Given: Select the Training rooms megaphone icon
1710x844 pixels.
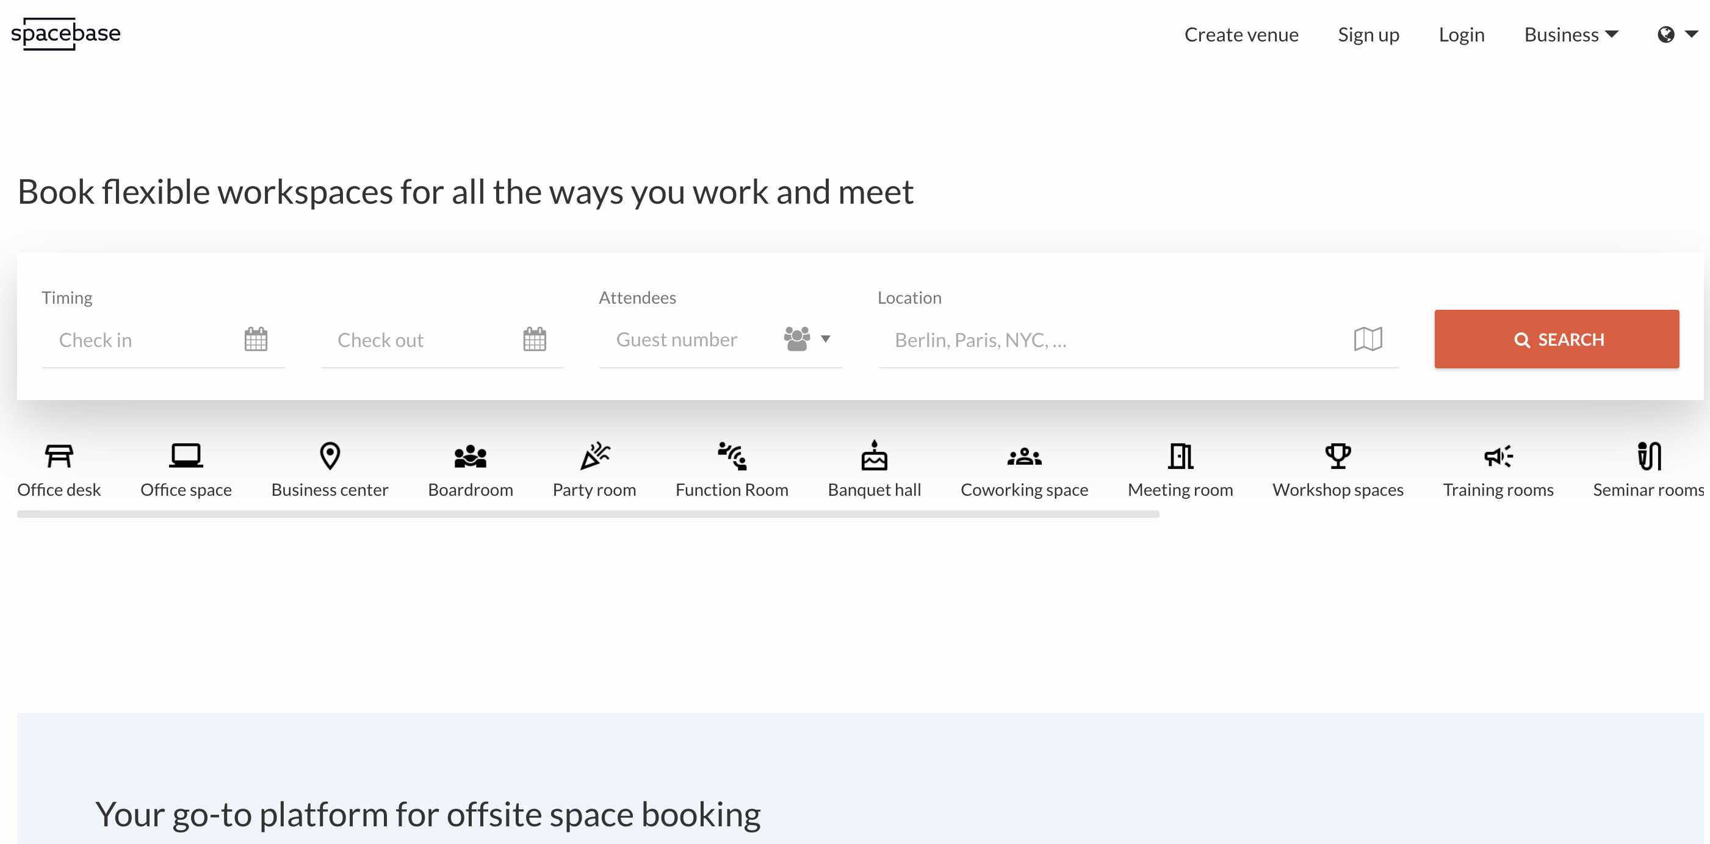Looking at the screenshot, I should point(1498,456).
